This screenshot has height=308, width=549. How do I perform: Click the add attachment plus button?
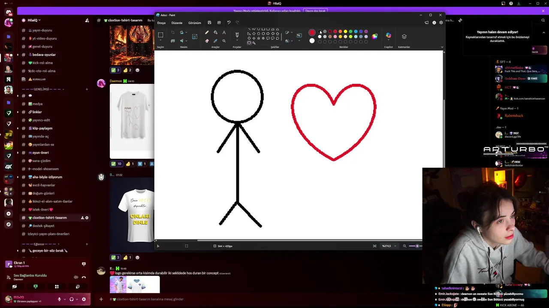coord(101,299)
